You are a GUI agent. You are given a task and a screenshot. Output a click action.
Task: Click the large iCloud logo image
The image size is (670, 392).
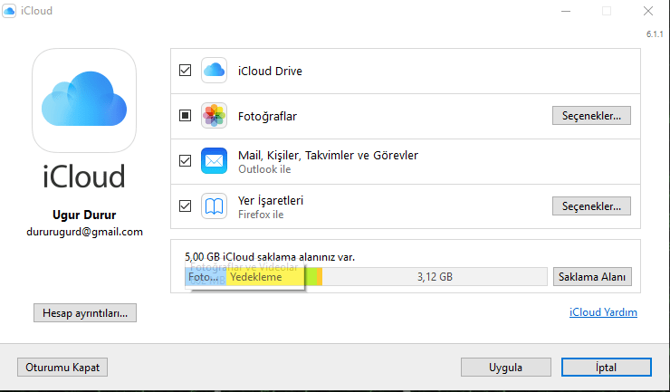pyautogui.click(x=84, y=100)
